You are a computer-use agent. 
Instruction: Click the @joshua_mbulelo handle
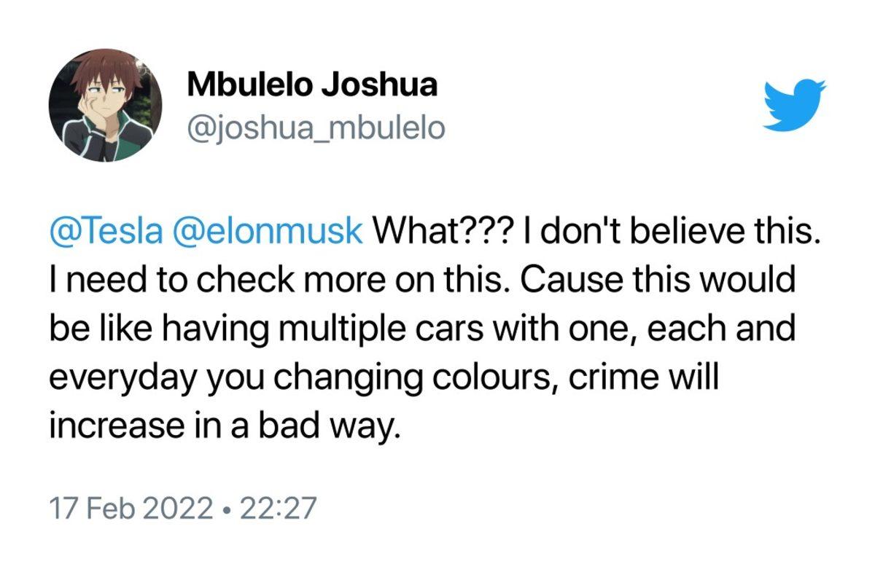(316, 128)
